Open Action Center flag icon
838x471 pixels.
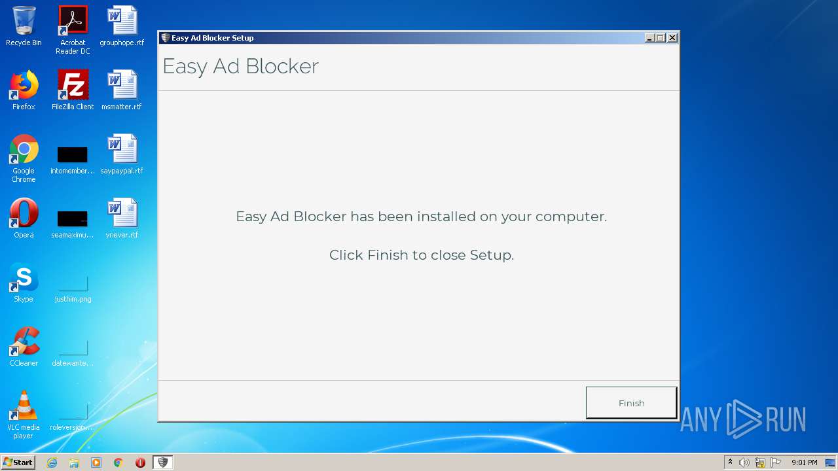click(776, 462)
